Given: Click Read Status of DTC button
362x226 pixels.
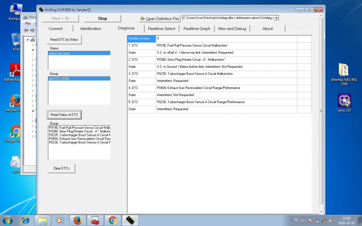Looking at the screenshot, I should pos(64,115).
